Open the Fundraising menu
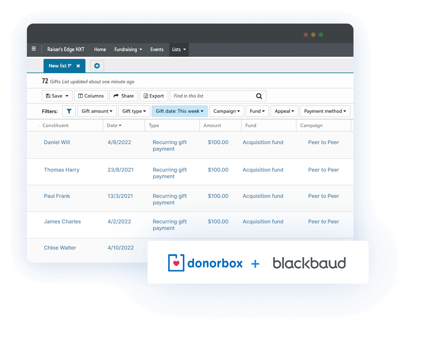The height and width of the screenshot is (338, 423). (128, 49)
